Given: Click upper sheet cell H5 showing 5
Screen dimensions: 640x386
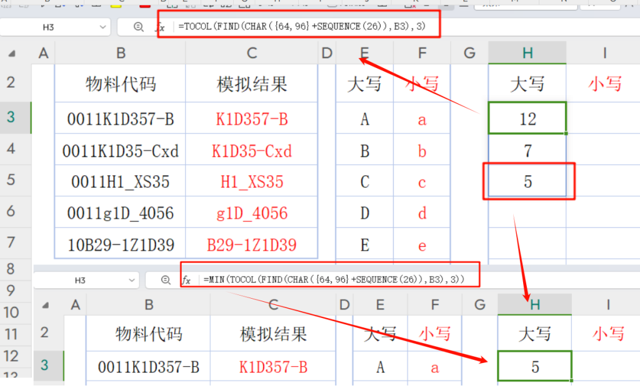Looking at the screenshot, I should pyautogui.click(x=527, y=181).
